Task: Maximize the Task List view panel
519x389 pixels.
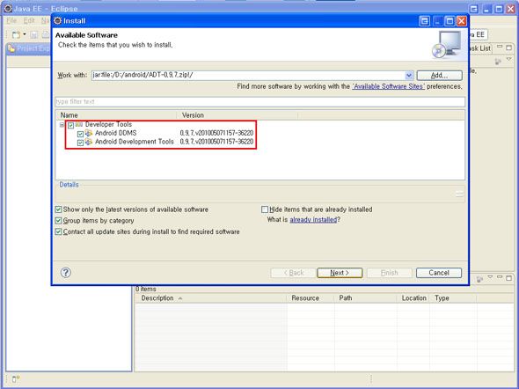Action: [x=508, y=48]
